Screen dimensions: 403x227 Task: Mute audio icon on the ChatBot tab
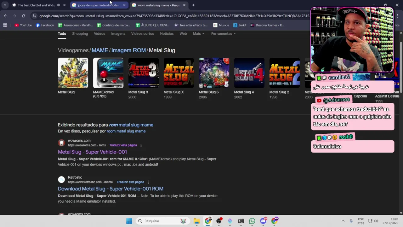coord(58,5)
